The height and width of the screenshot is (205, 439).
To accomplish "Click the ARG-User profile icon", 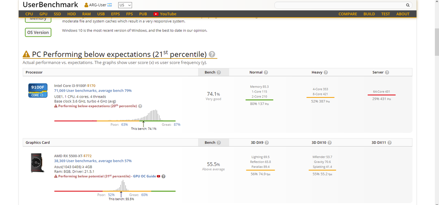I will point(86,5).
